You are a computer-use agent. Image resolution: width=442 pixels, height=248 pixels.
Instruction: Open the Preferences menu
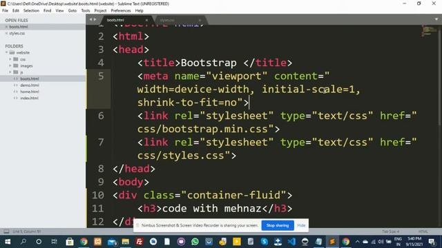(121, 11)
